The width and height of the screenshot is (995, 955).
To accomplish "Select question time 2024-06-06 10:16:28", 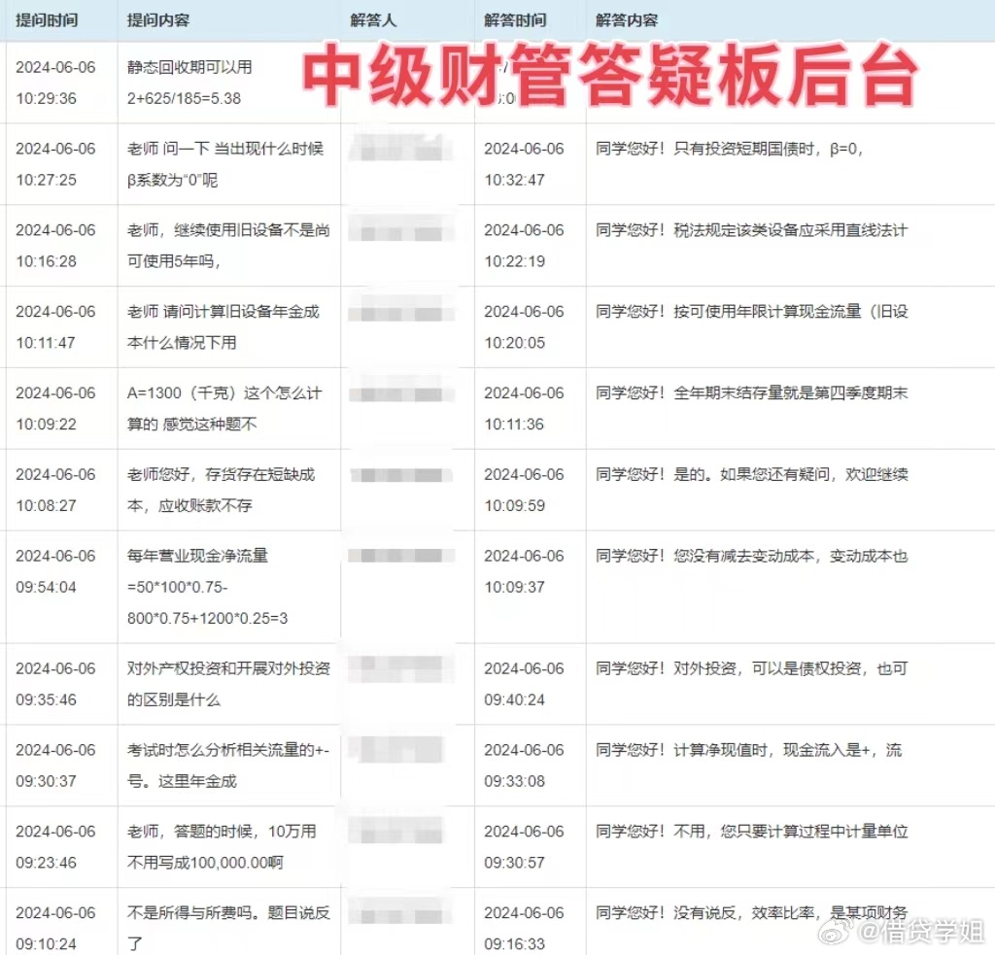I will click(55, 245).
